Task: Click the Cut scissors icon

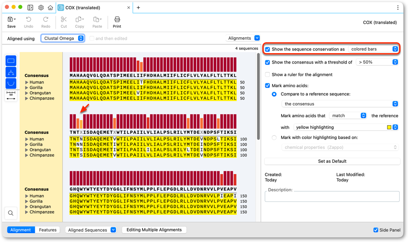Action: coord(64,20)
